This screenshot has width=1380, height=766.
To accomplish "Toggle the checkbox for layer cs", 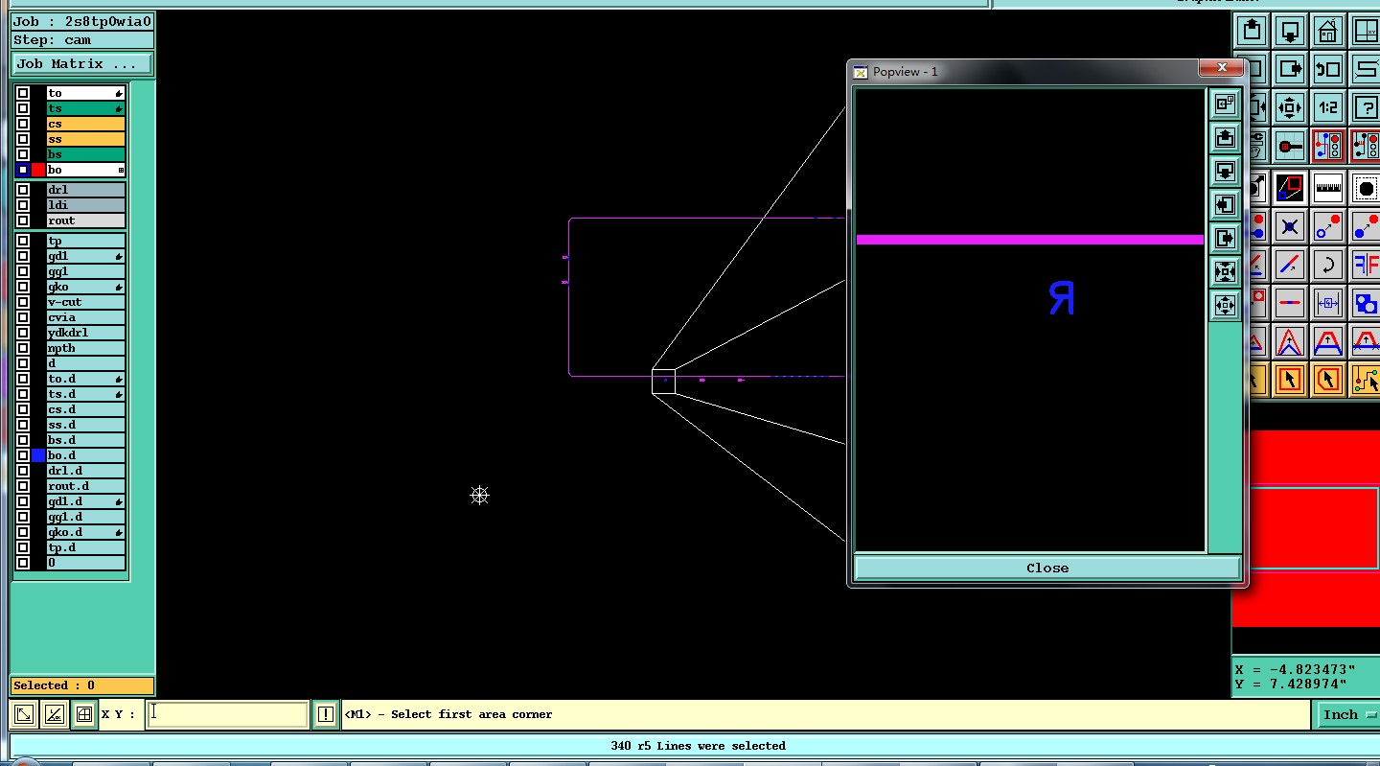I will click(x=23, y=124).
